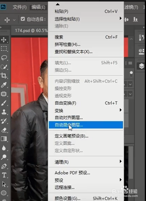Select the Blur tool
Image resolution: width=146 pixels, height=201 pixels.
(4, 148)
